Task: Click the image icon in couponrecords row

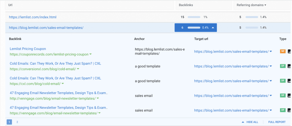Action: tap(289, 51)
